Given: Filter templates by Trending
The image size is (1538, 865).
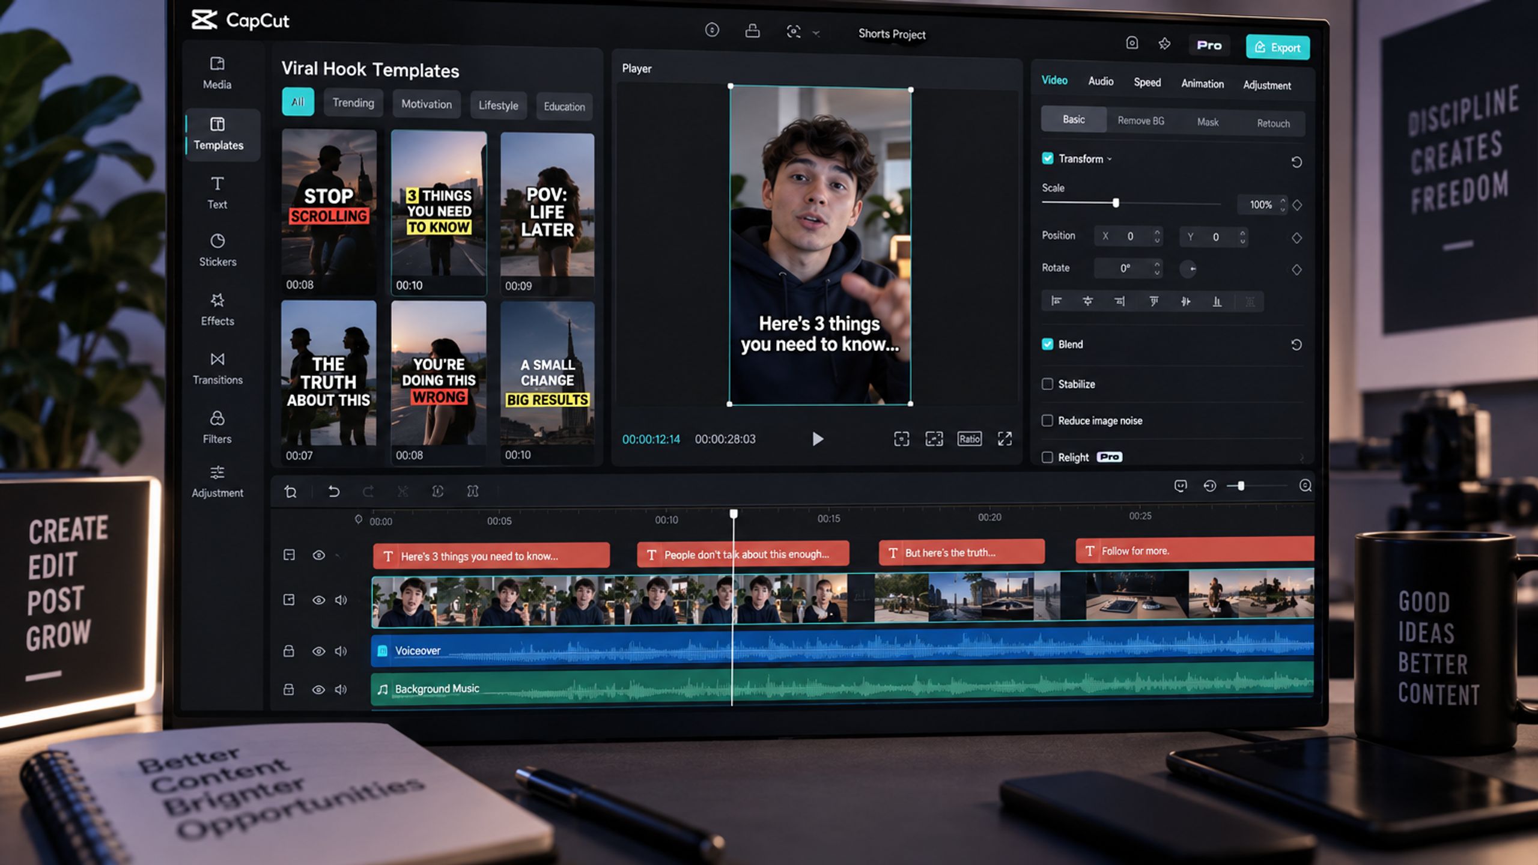Looking at the screenshot, I should 353,103.
